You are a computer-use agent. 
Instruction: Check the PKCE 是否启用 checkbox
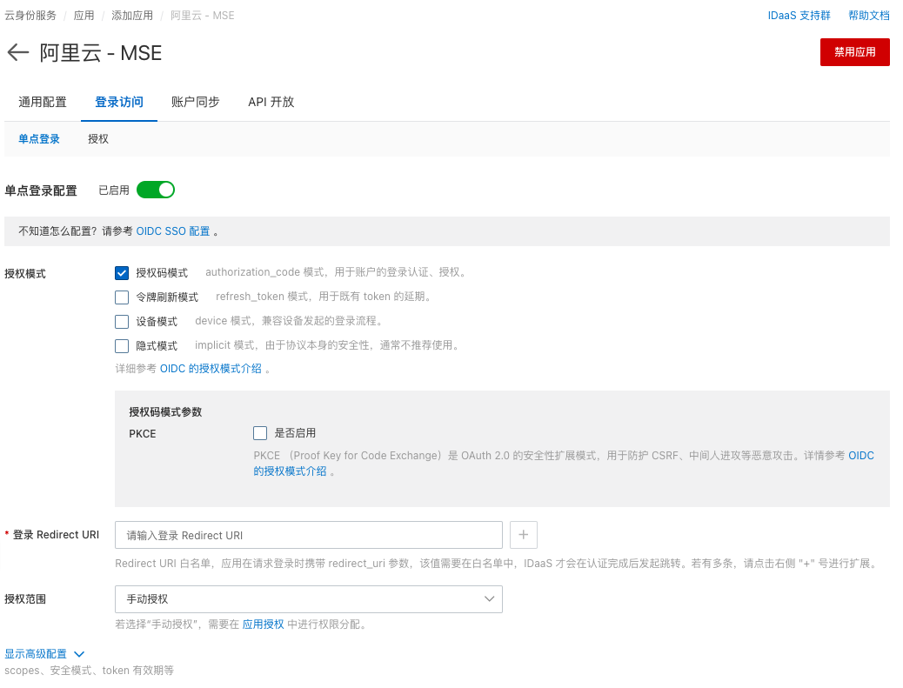(260, 433)
